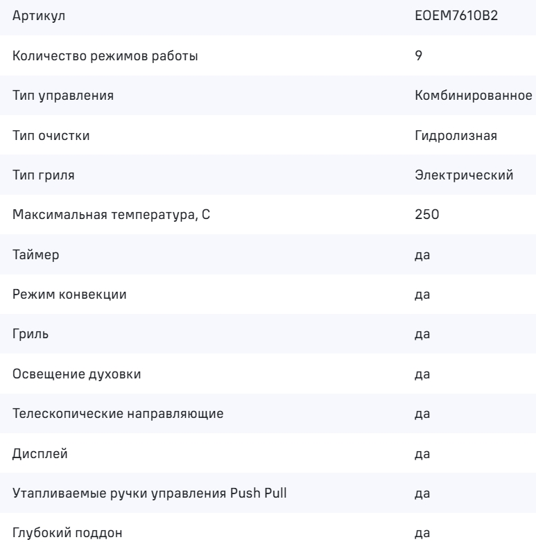The width and height of the screenshot is (536, 542).
Task: Select the "Таймер" label
Action: tap(37, 255)
